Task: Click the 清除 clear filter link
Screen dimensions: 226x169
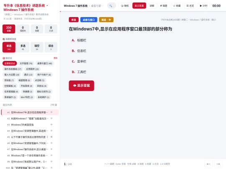Action: 55,58
